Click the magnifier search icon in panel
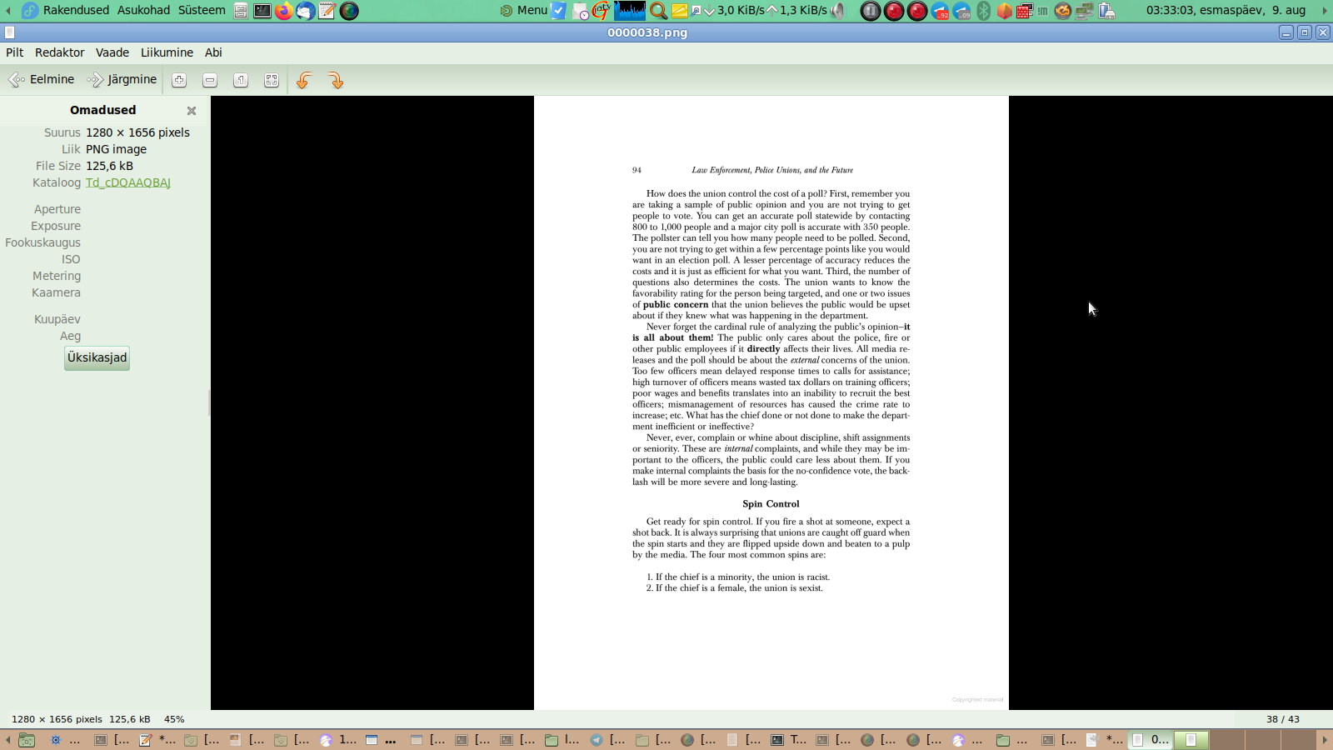The image size is (1333, 750). (658, 11)
